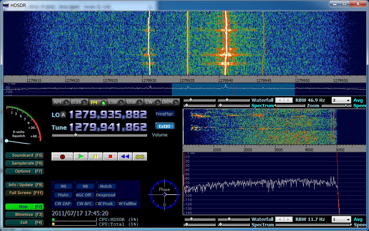Screen dimensions: 369x231
Task: Click the LO A toggle icon
Action: 63,115
